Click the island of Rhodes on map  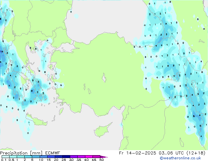click(x=61, y=111)
